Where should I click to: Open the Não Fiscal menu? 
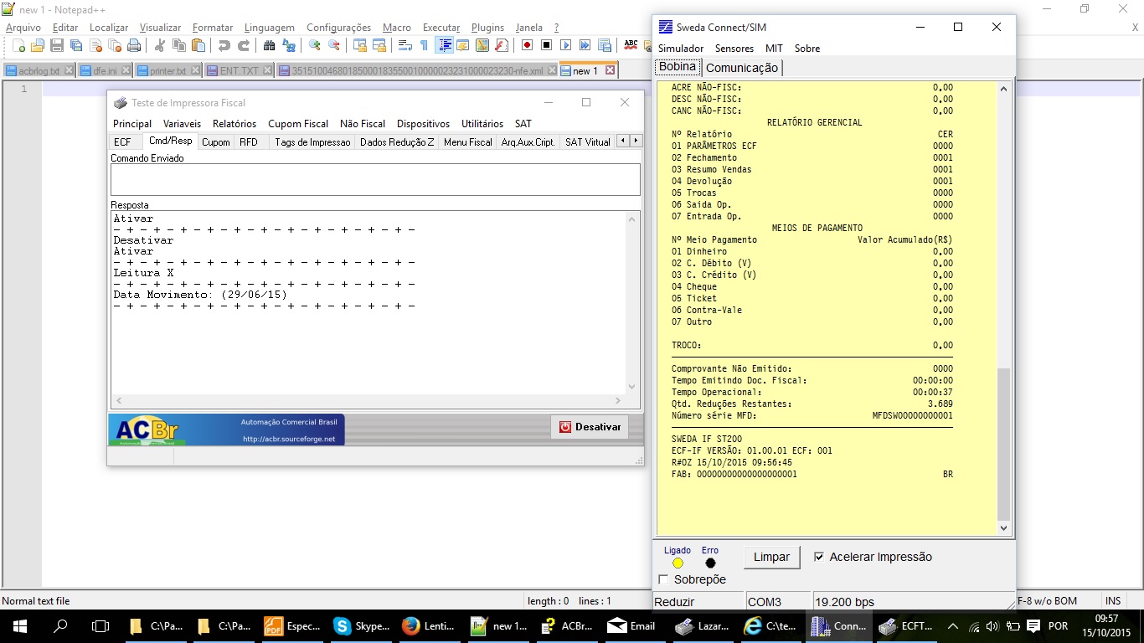click(363, 124)
